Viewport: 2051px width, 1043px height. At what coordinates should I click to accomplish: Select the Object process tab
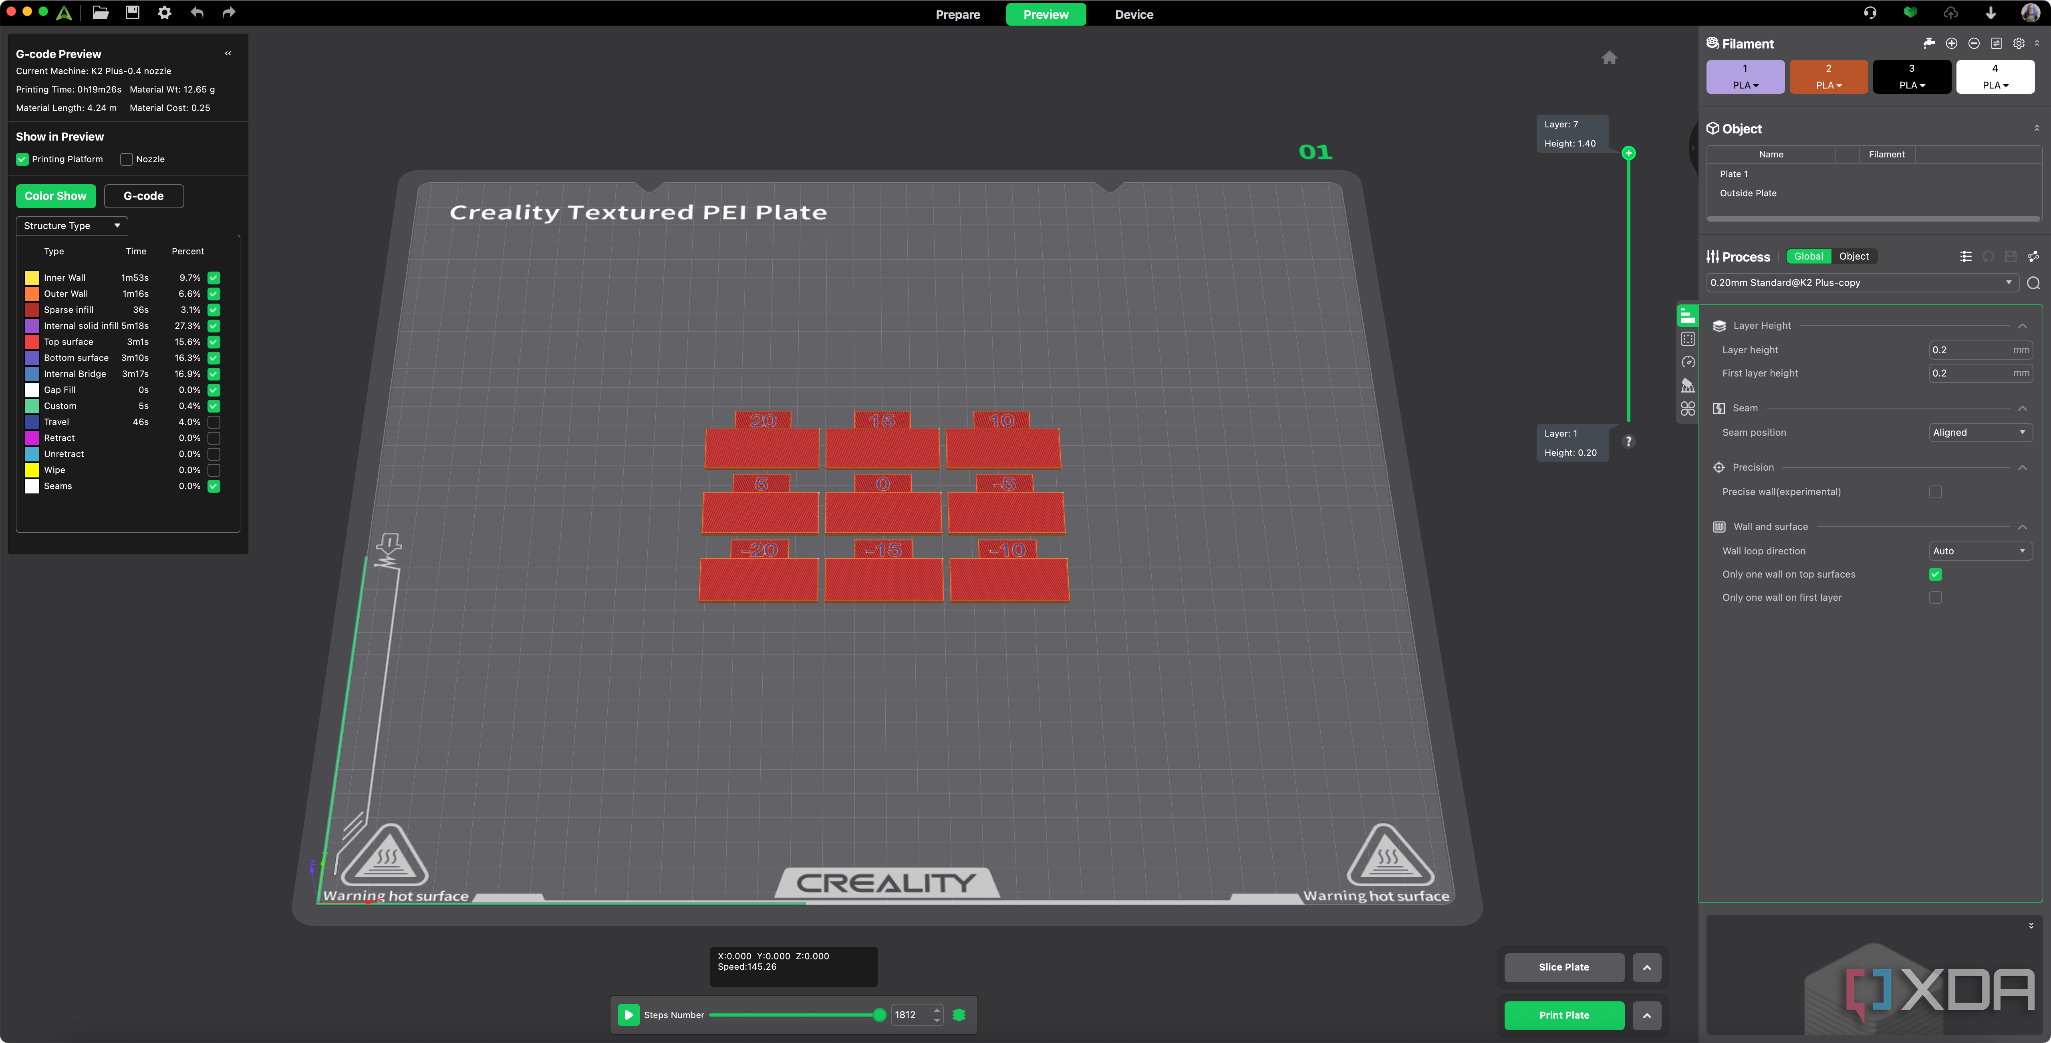[1854, 256]
